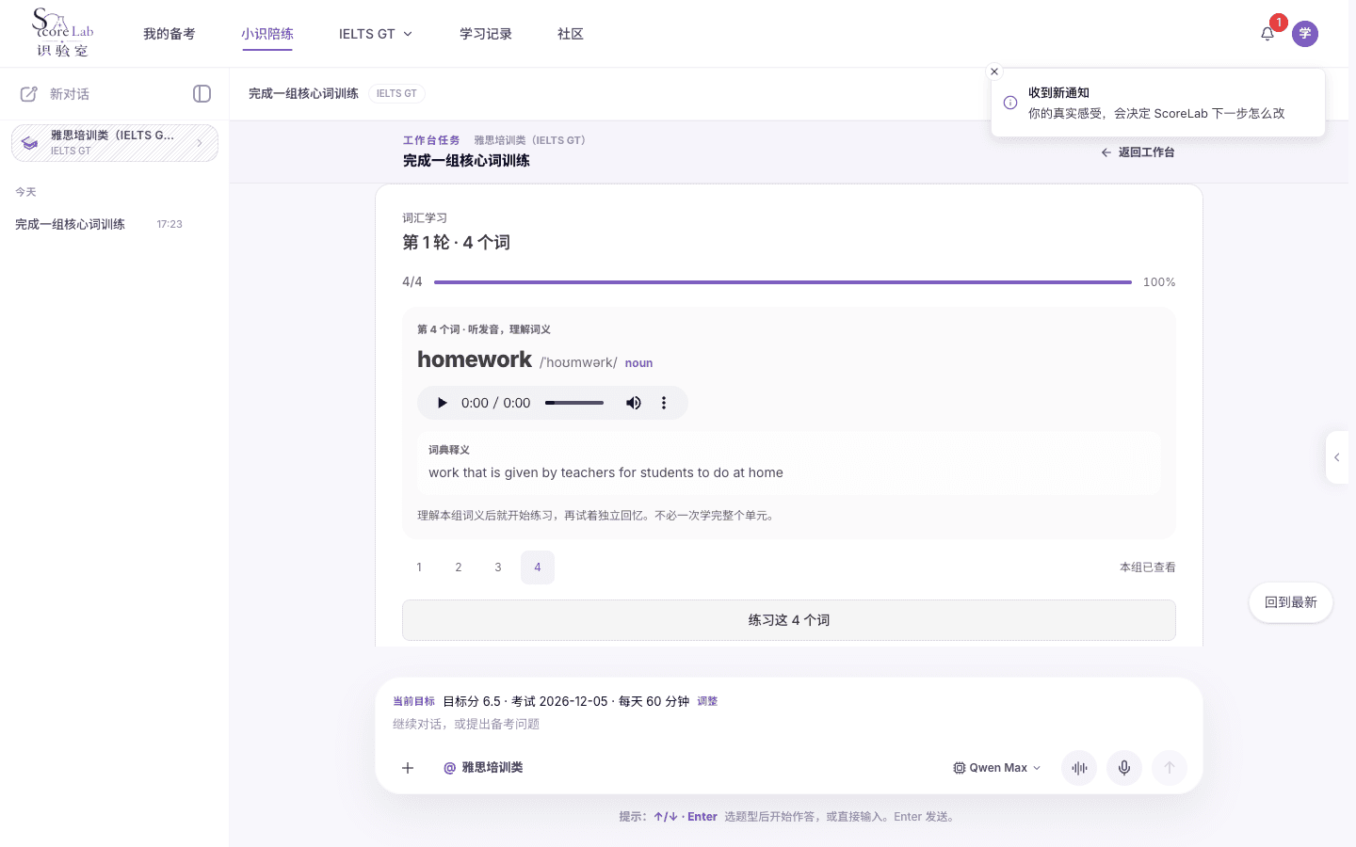Screen dimensions: 1356x847
Task: Open the 社区 tab
Action: pos(571,34)
